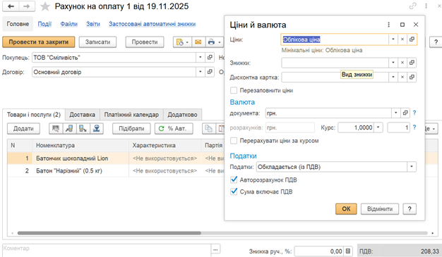442x257 pixels.
Task: Click the get-link chain icon at top right
Action: tap(412, 6)
